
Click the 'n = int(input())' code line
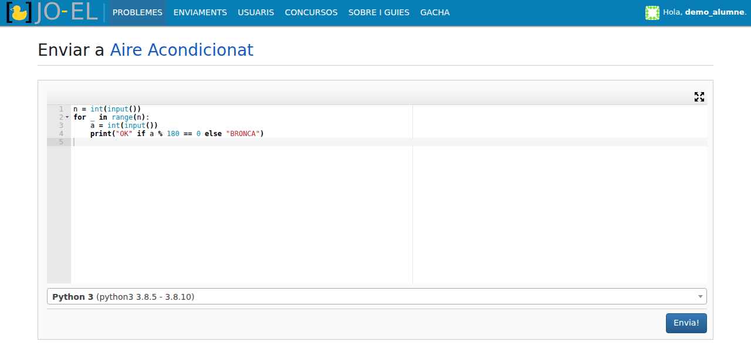tap(107, 109)
